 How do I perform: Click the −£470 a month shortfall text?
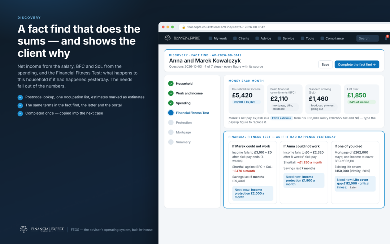243,171
